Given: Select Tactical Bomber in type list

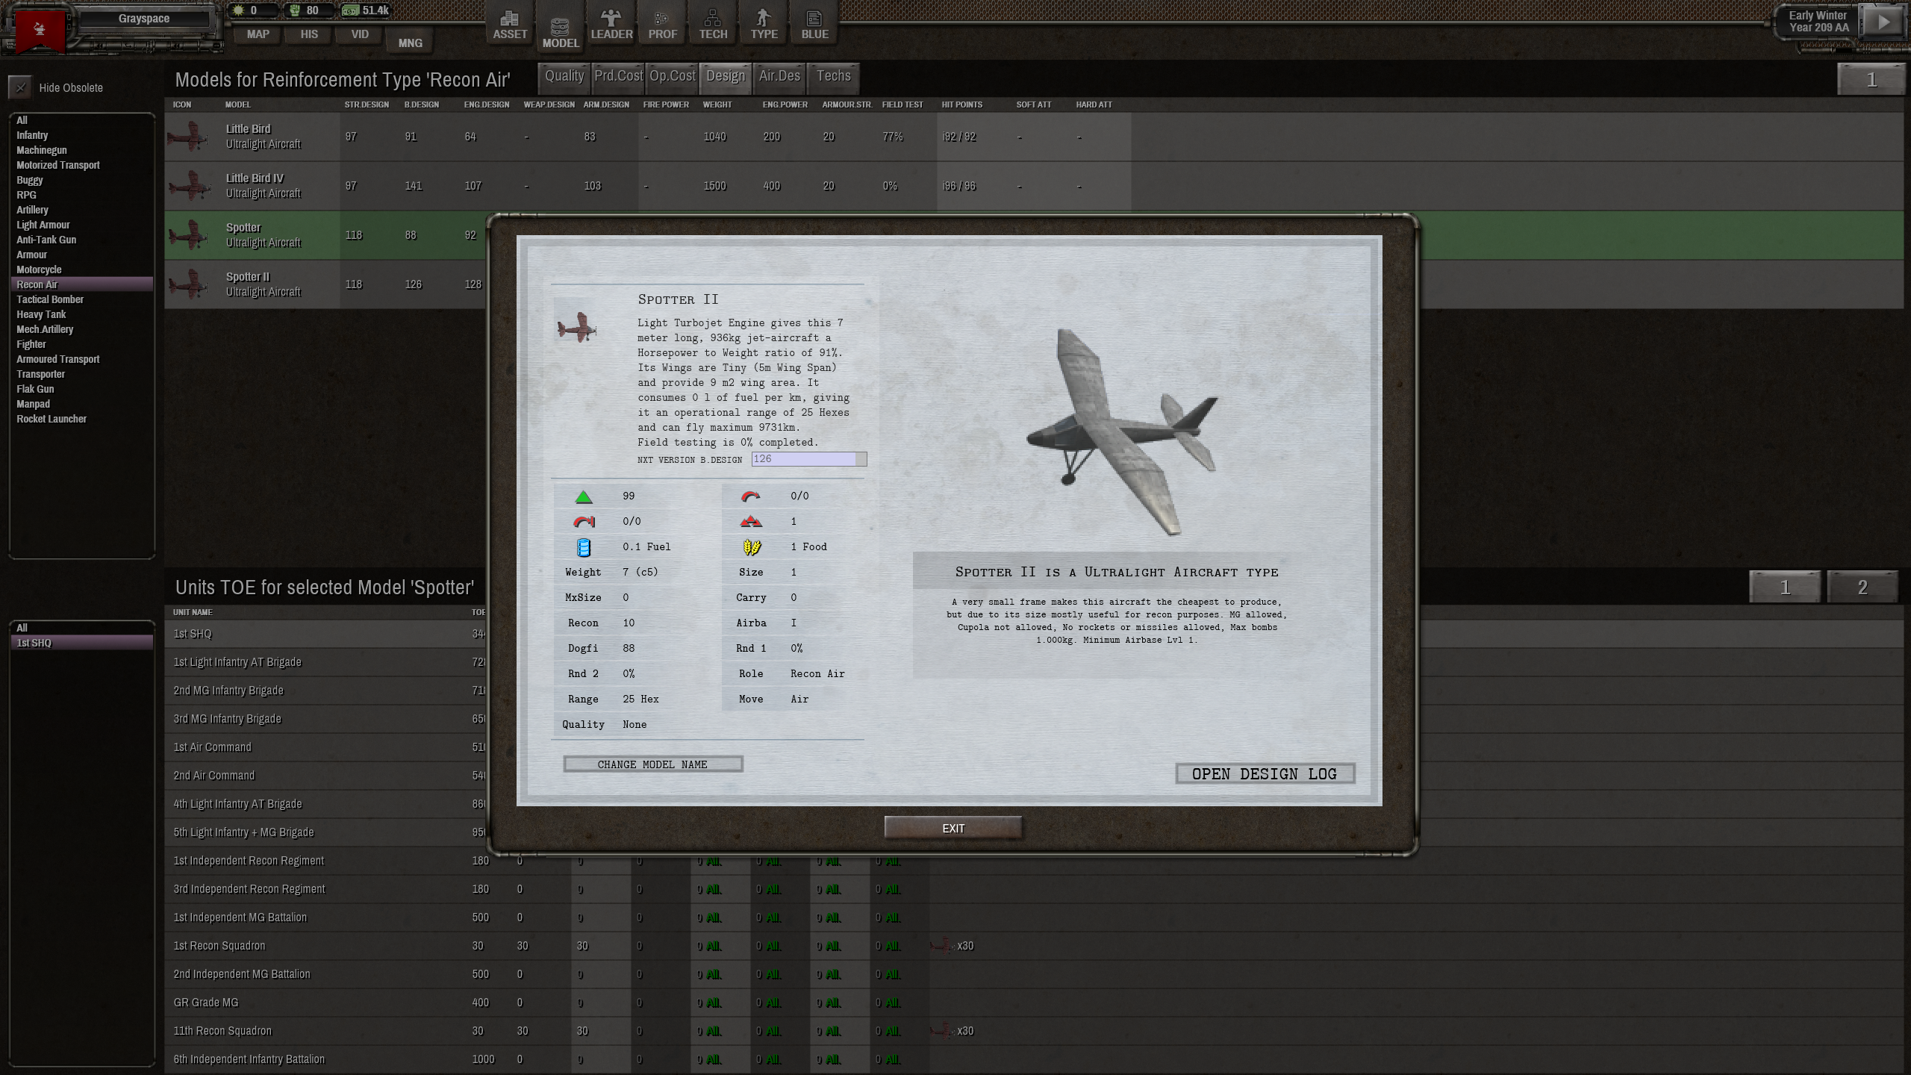Looking at the screenshot, I should pyautogui.click(x=50, y=299).
